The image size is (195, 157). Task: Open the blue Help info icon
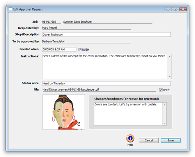(130, 138)
